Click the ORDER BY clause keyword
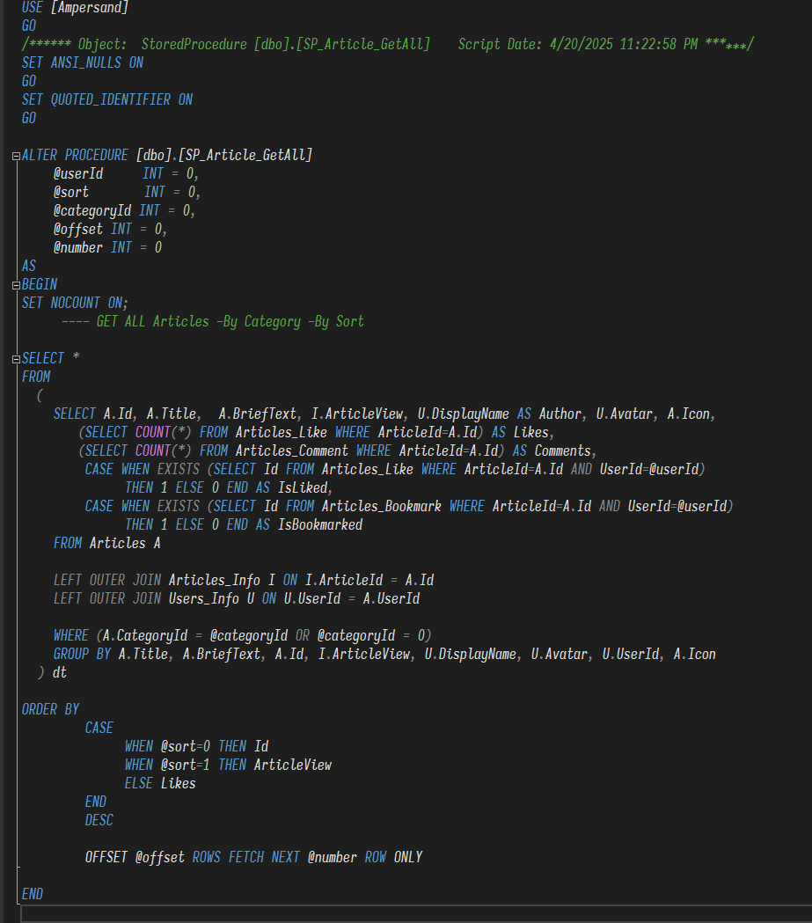The height and width of the screenshot is (923, 812). click(x=50, y=709)
